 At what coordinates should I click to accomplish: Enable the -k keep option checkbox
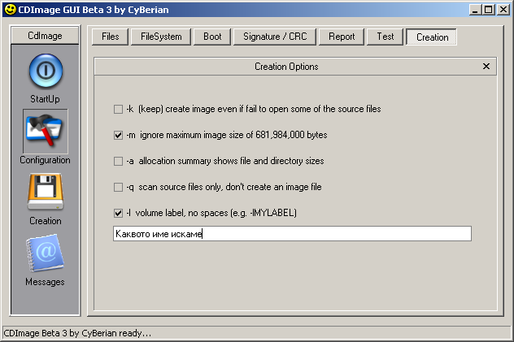coord(118,109)
